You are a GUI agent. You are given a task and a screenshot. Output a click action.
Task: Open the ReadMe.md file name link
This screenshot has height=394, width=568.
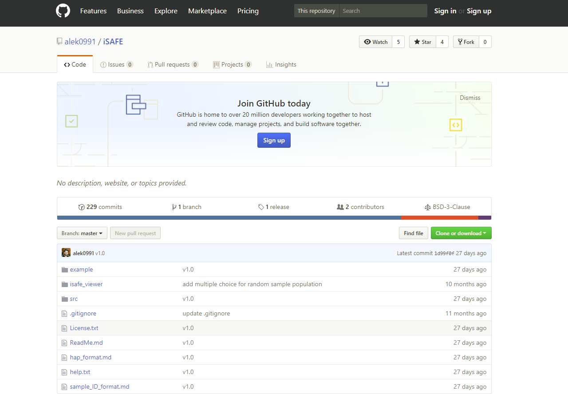pos(86,343)
